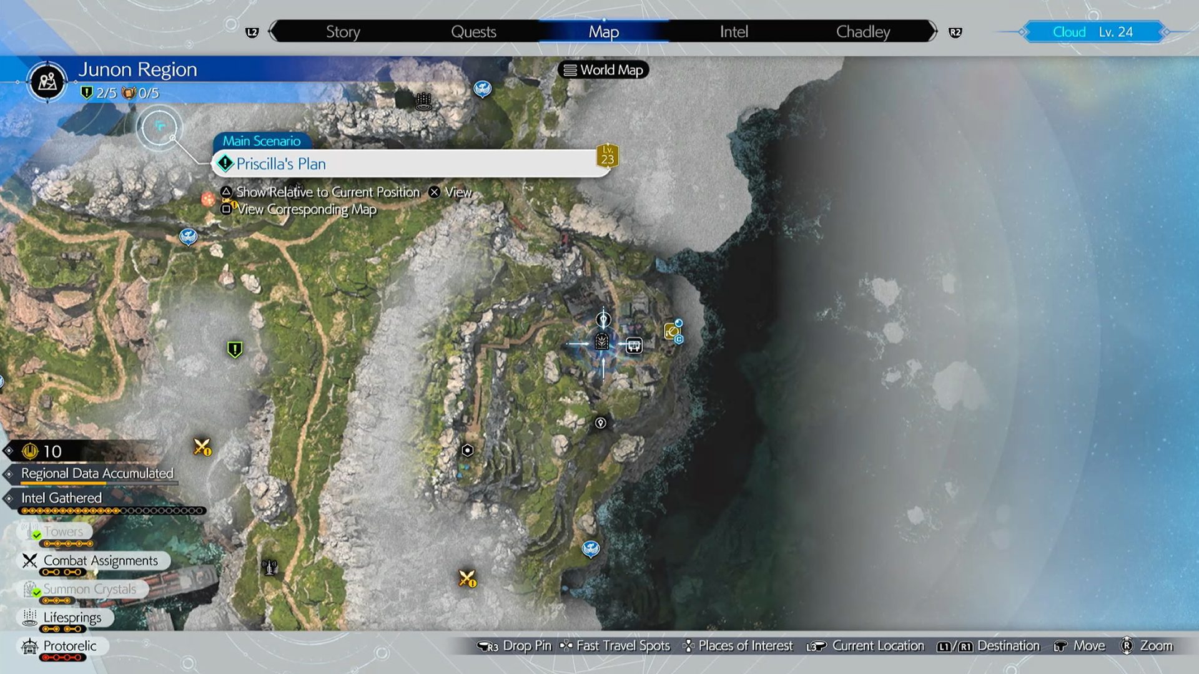Click the Junon Region title
1199x674 pixels.
click(x=137, y=70)
